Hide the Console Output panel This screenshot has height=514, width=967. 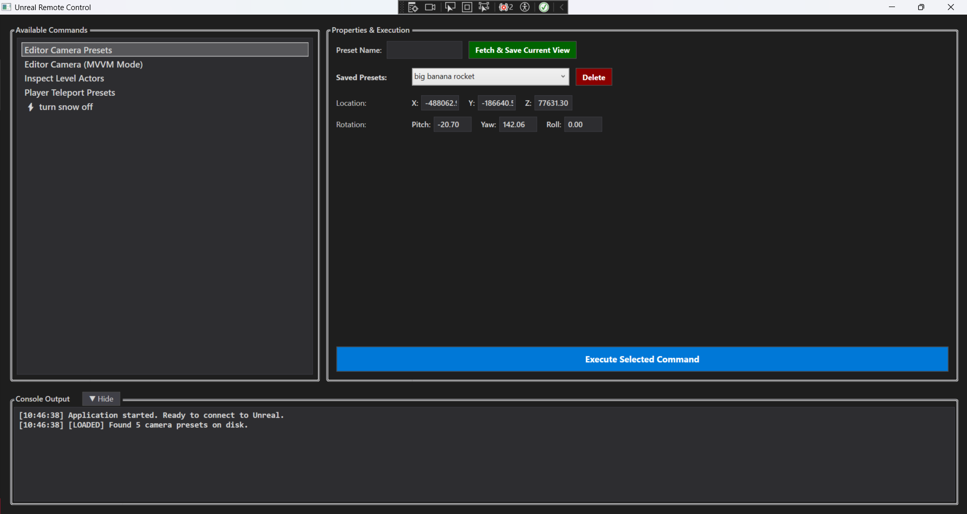point(101,399)
